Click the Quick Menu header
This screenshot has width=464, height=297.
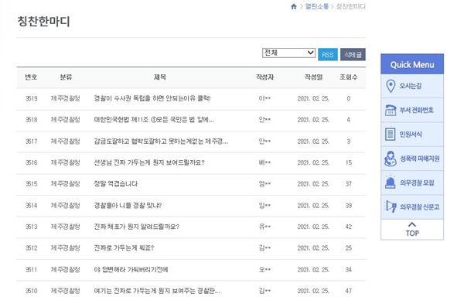click(x=412, y=64)
